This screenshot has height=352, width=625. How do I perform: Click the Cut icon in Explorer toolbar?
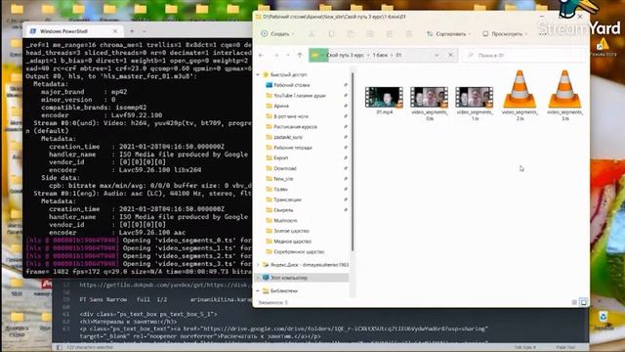312,34
